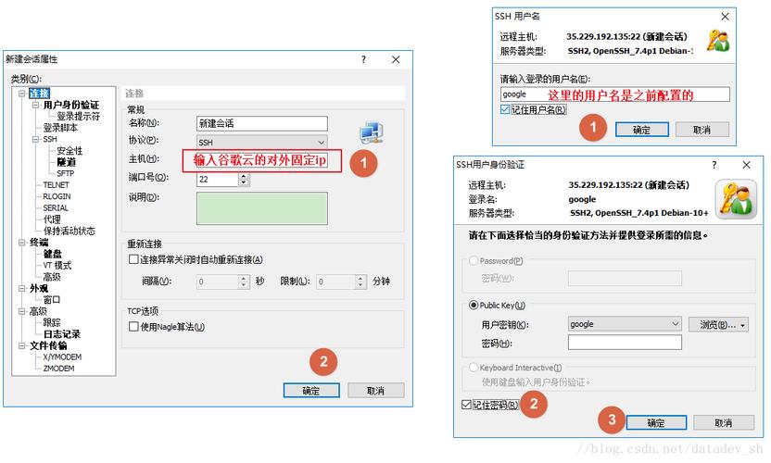Viewport: 771px width, 463px height.
Task: Select 窗口 under 外观
Action: click(x=52, y=300)
